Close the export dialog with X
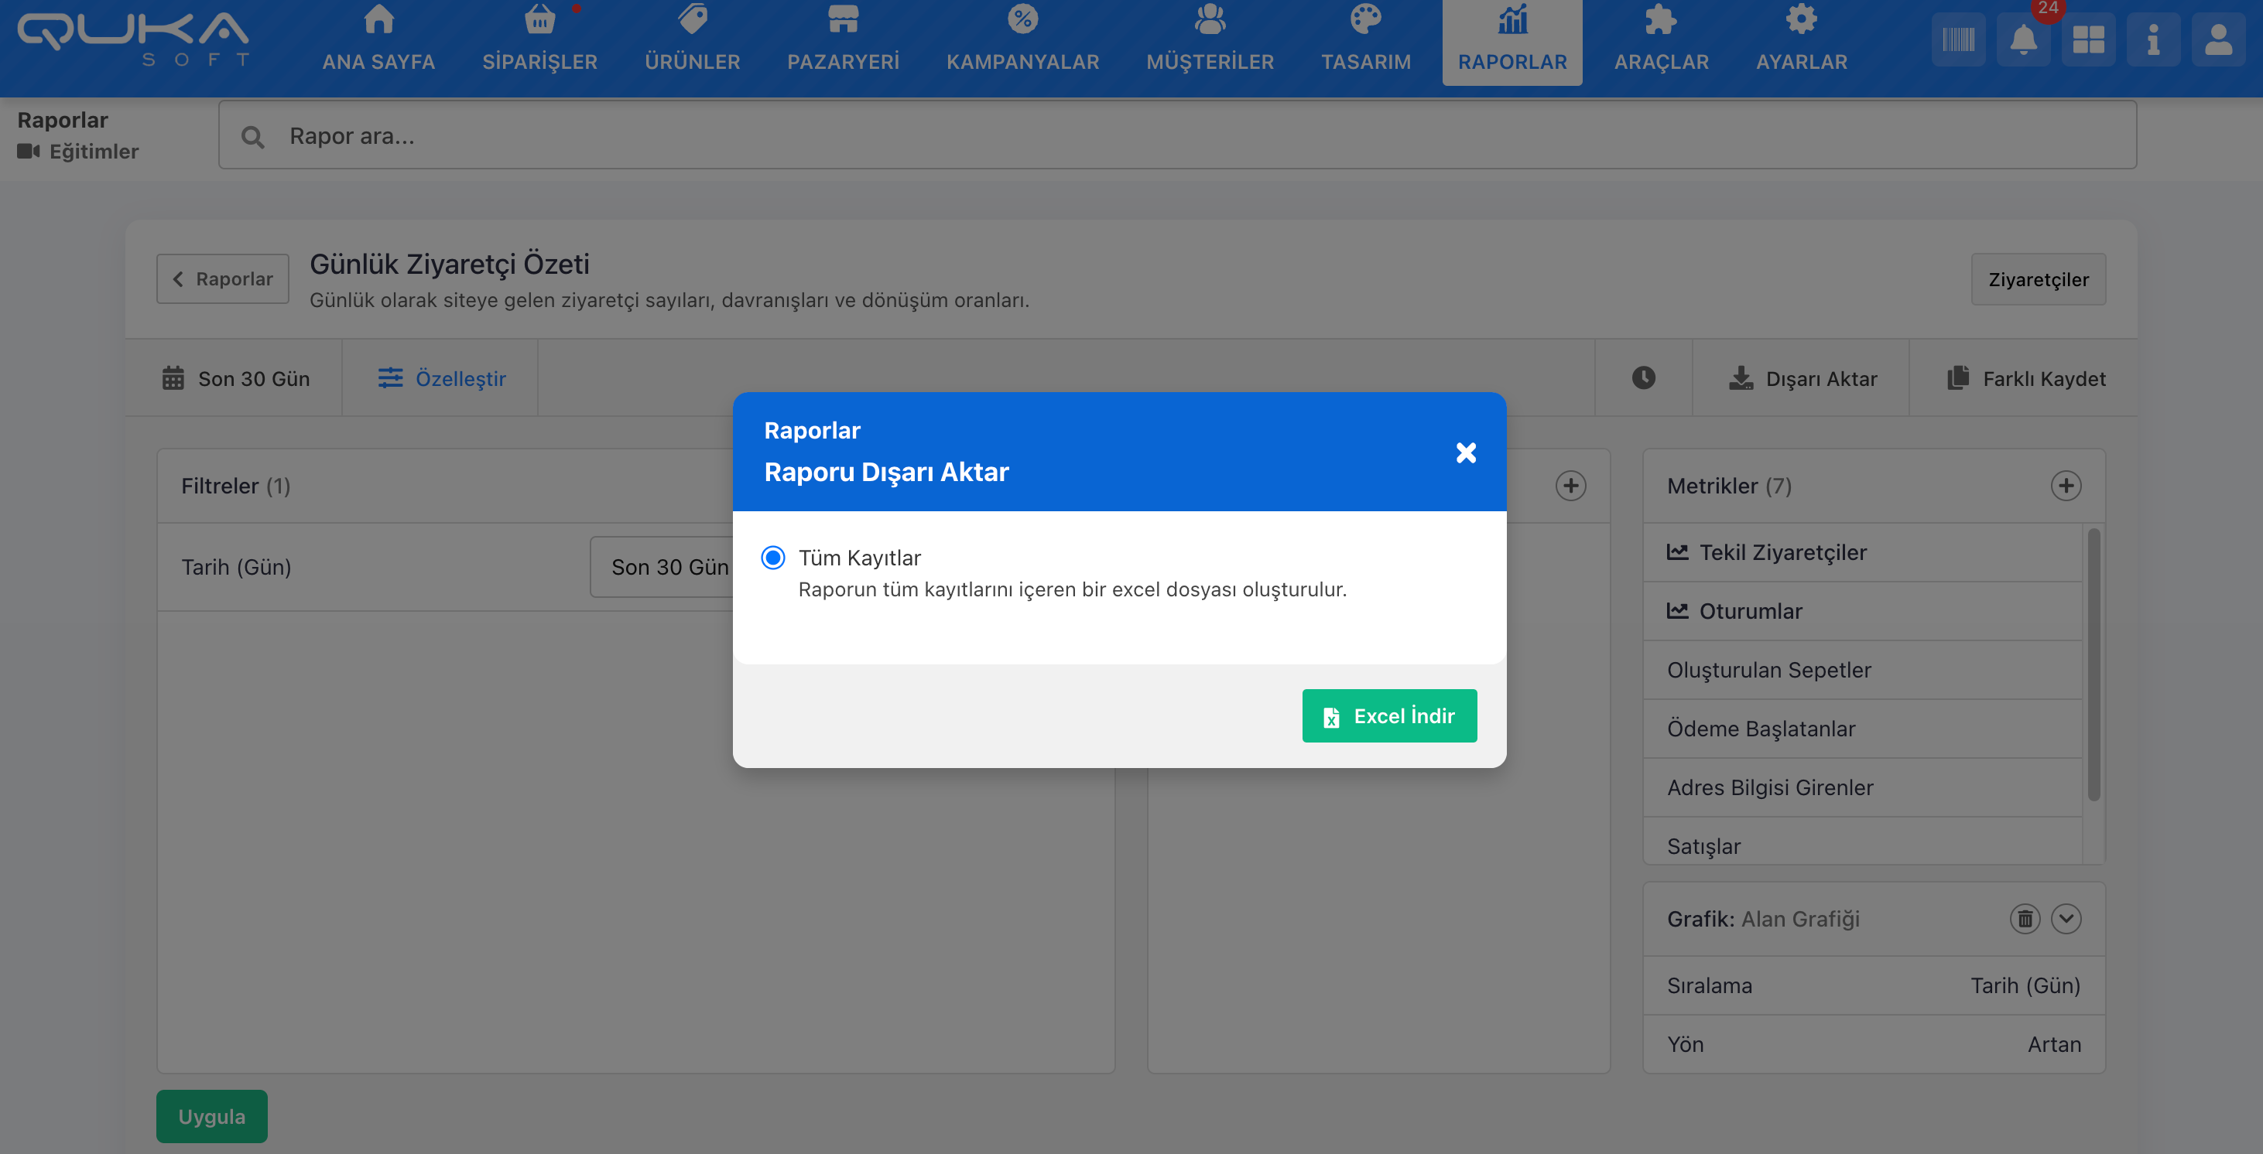 (x=1465, y=452)
